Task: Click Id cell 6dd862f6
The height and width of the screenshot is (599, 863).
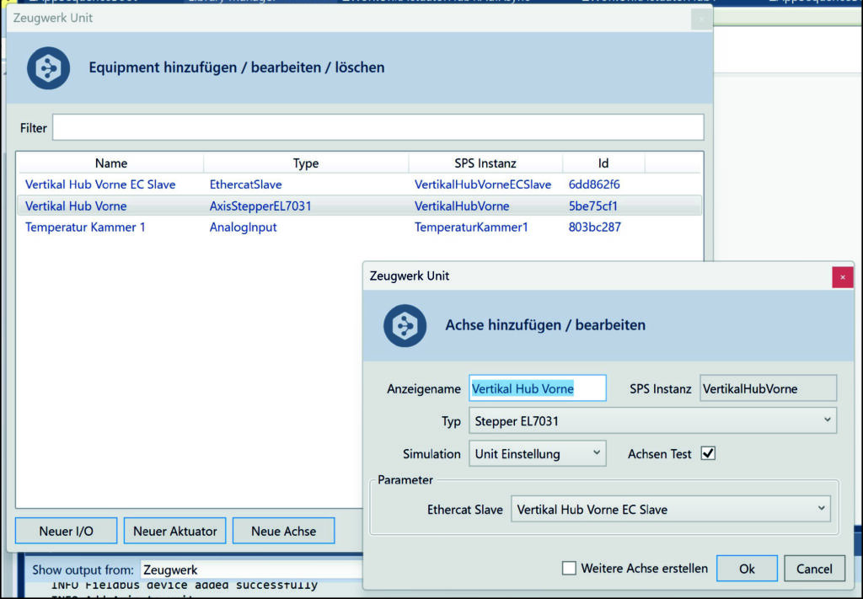Action: click(x=594, y=185)
